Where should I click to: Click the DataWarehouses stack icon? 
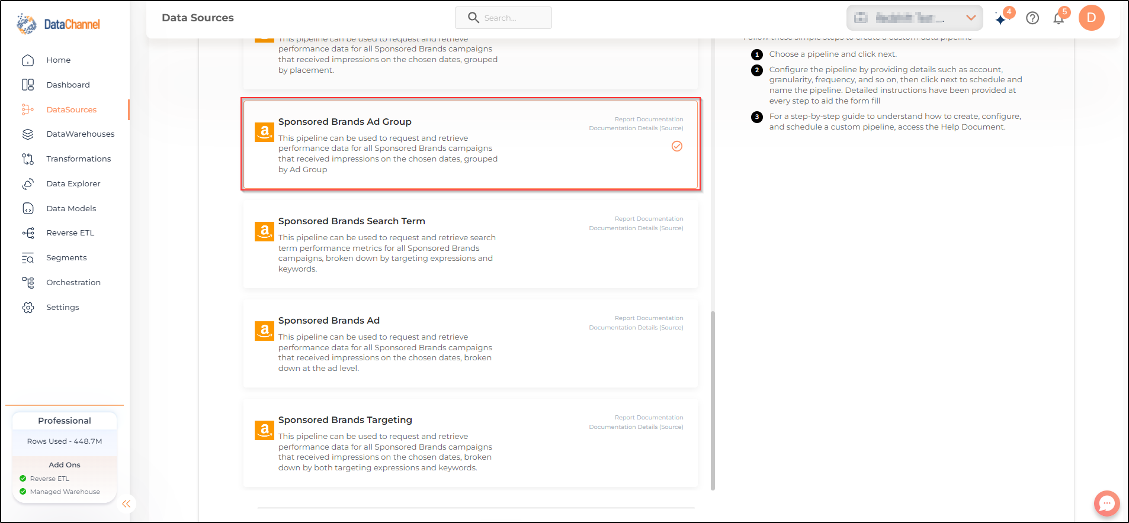(x=28, y=134)
